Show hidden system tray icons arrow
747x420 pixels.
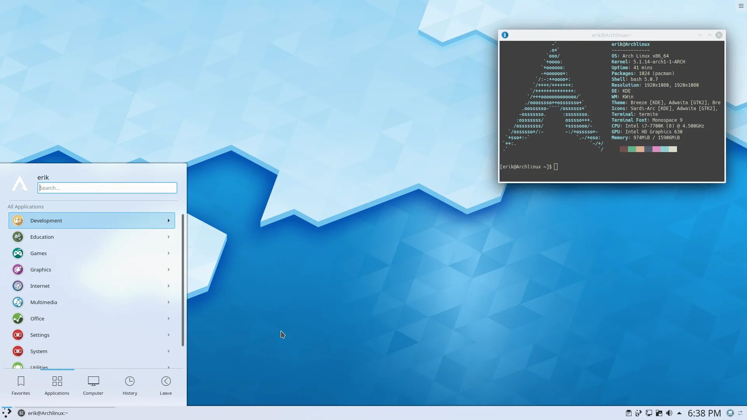click(679, 413)
